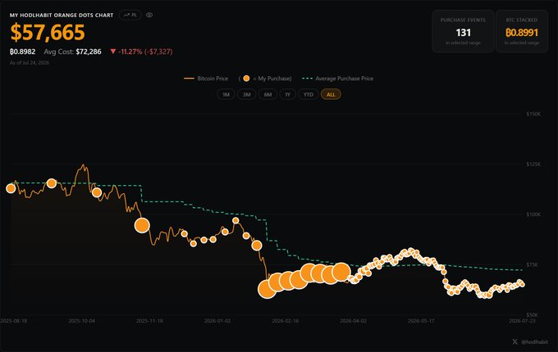
Task: Click the first purchase dot at chart start
Action: (x=11, y=188)
